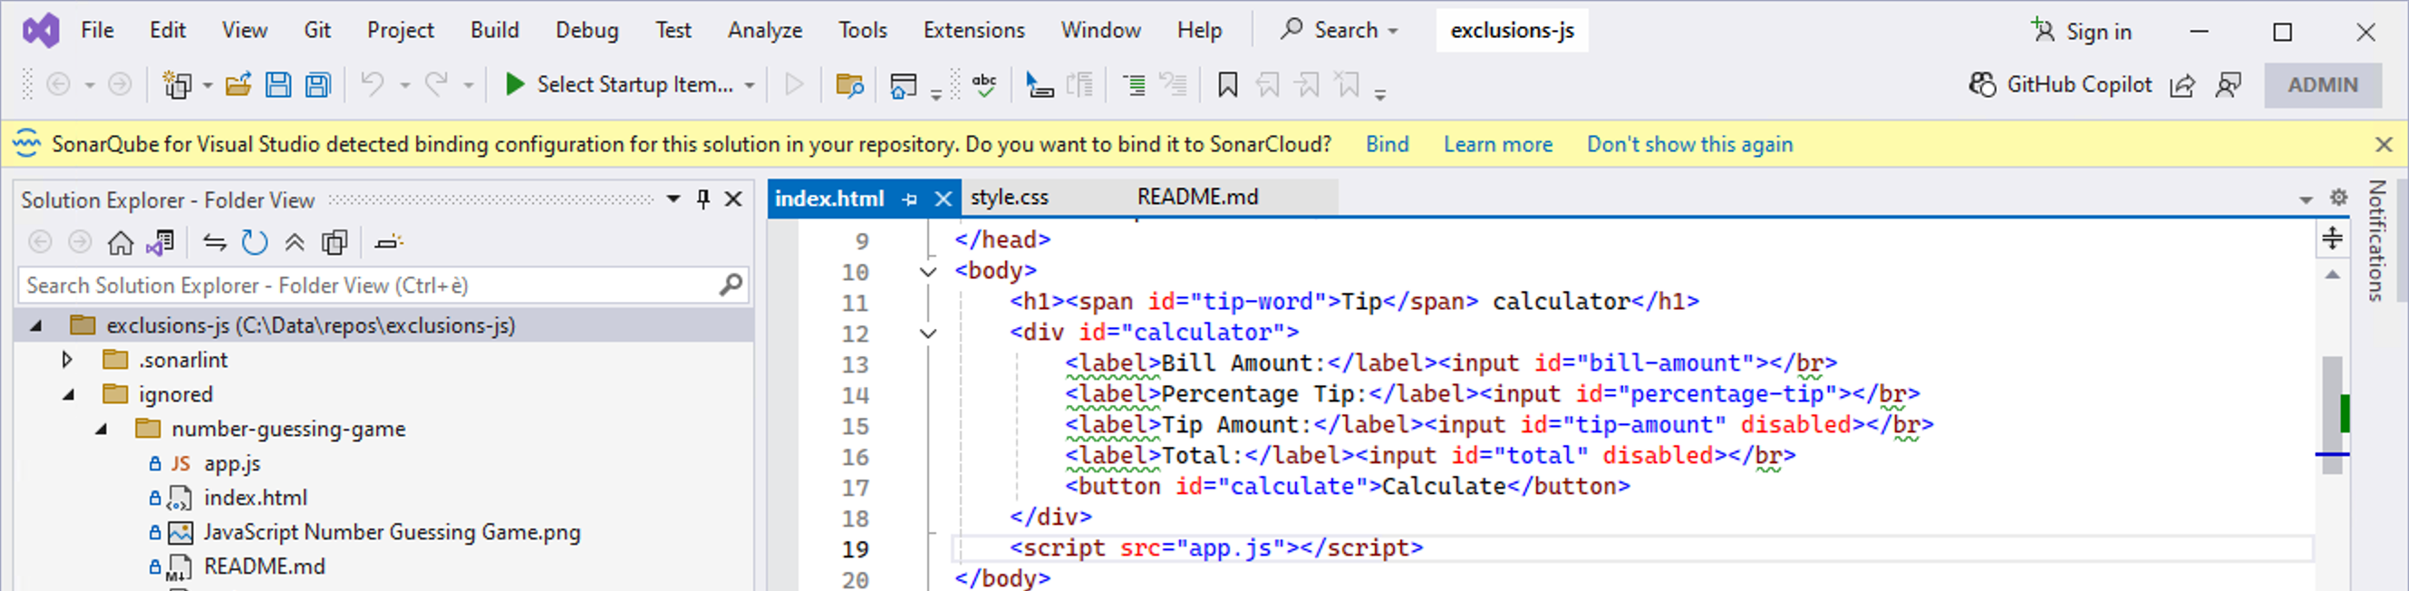
Task: Open the Git menu
Action: (x=317, y=30)
